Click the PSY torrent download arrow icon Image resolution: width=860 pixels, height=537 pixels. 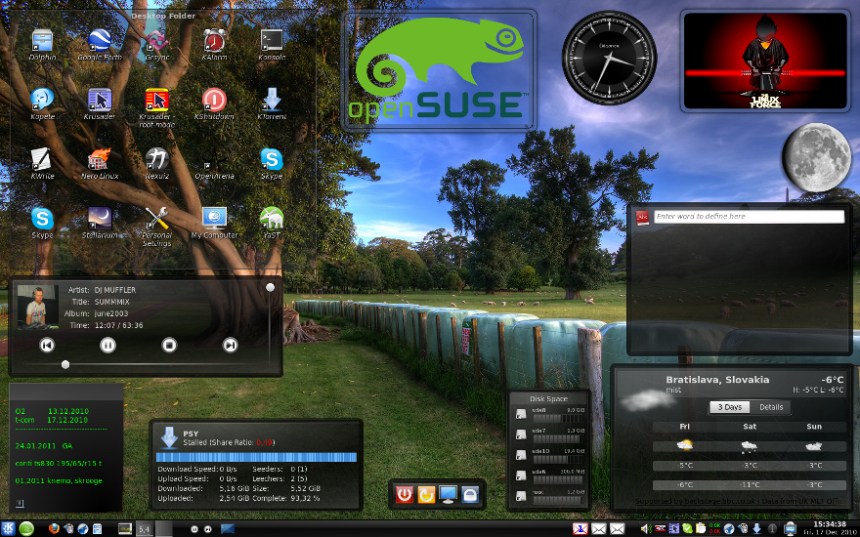click(x=169, y=437)
